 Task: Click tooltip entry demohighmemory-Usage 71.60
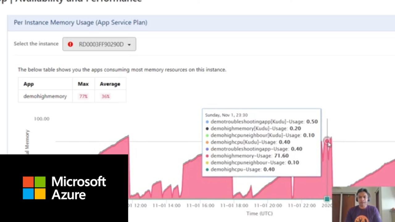[247, 156]
